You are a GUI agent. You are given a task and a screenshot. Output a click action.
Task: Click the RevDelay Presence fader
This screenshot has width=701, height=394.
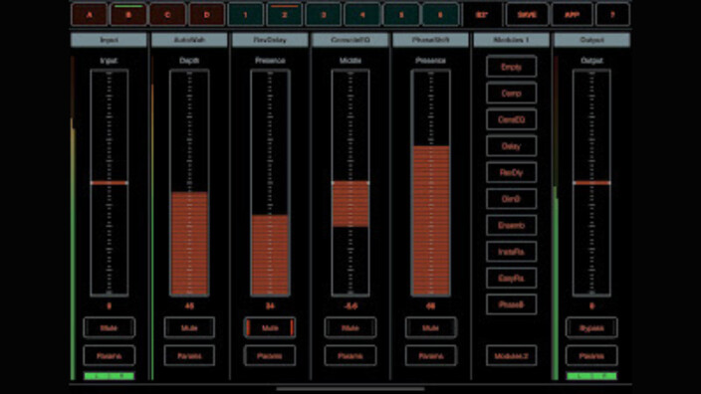point(270,183)
